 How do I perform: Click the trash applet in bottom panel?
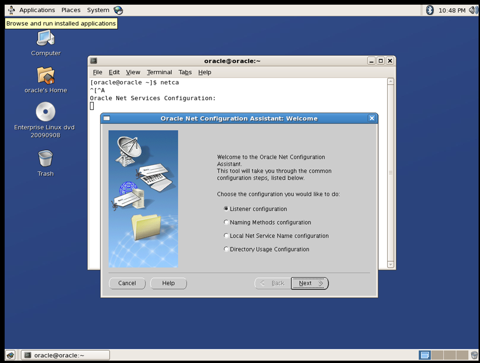coord(474,355)
